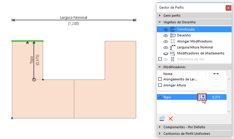Toggle the Referência de Vão eye icon
The width and height of the screenshot is (234, 139).
[x=166, y=60]
